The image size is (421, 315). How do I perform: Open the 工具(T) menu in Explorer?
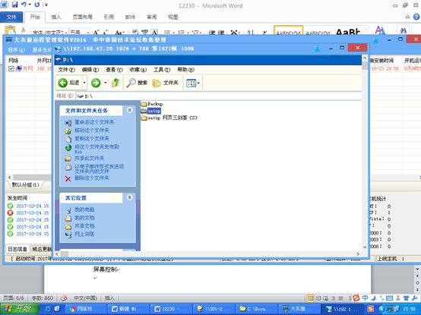point(162,70)
